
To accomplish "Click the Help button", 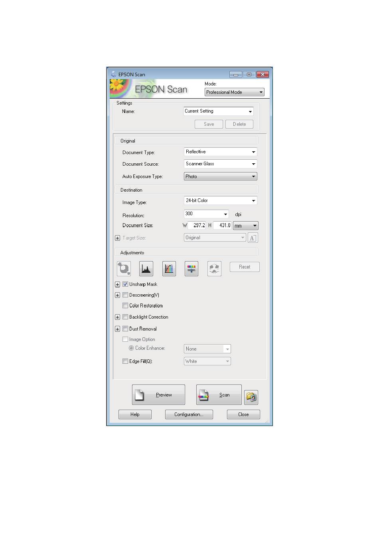I will (135, 414).
